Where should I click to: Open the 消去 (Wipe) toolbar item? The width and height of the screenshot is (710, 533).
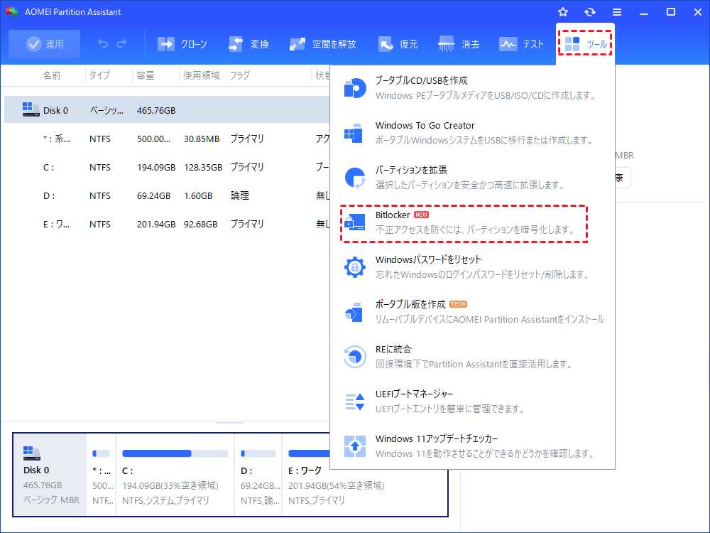(x=459, y=44)
